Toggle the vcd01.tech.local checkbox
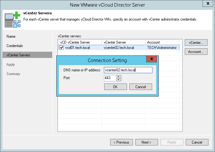Image resolution: width=215 pixels, height=152 pixels. (x=62, y=48)
